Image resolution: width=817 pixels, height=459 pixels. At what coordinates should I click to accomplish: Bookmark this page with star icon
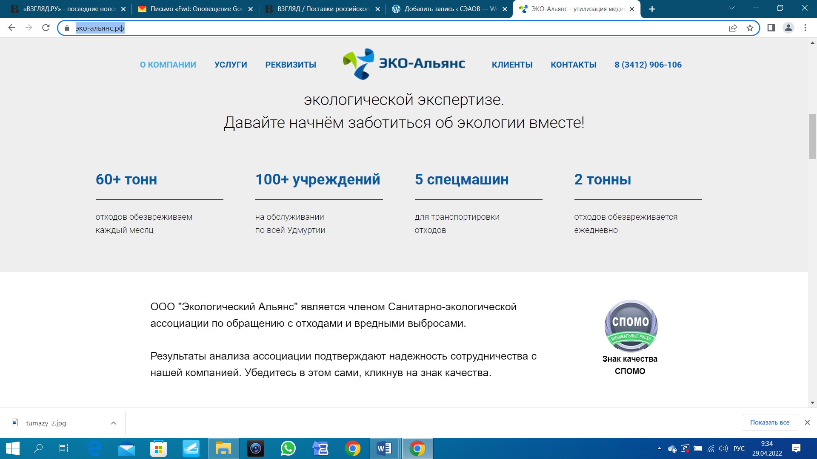coord(750,28)
